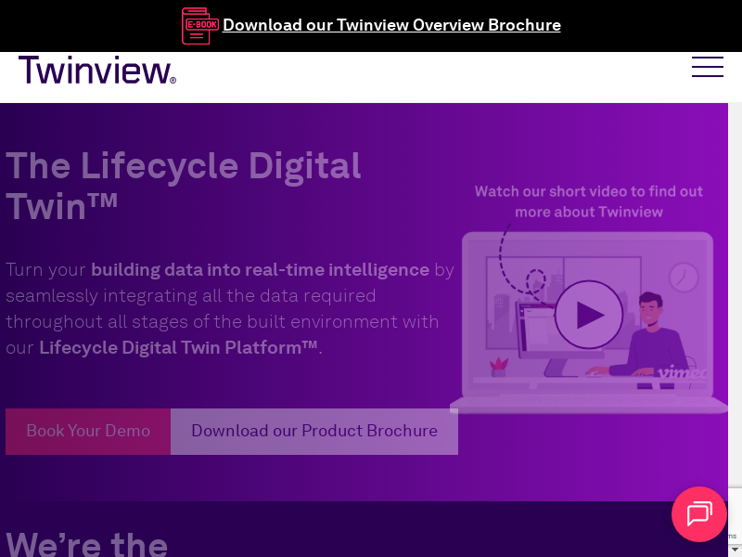This screenshot has width=742, height=557.
Task: Click 'The Lifecycle Digital Twin' heading
Action: (184, 186)
